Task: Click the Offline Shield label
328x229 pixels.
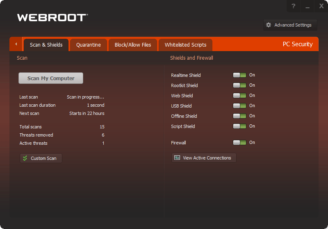Action: (x=184, y=116)
